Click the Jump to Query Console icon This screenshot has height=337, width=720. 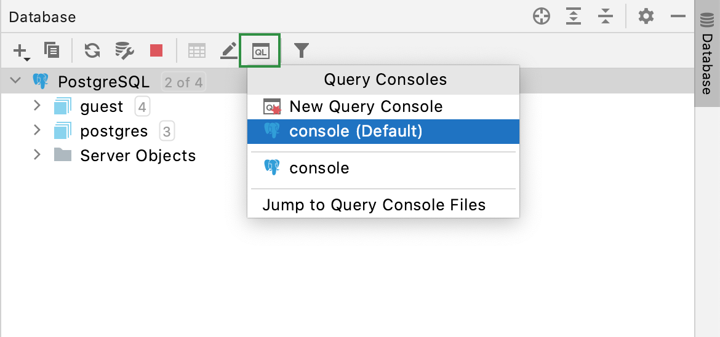point(260,51)
